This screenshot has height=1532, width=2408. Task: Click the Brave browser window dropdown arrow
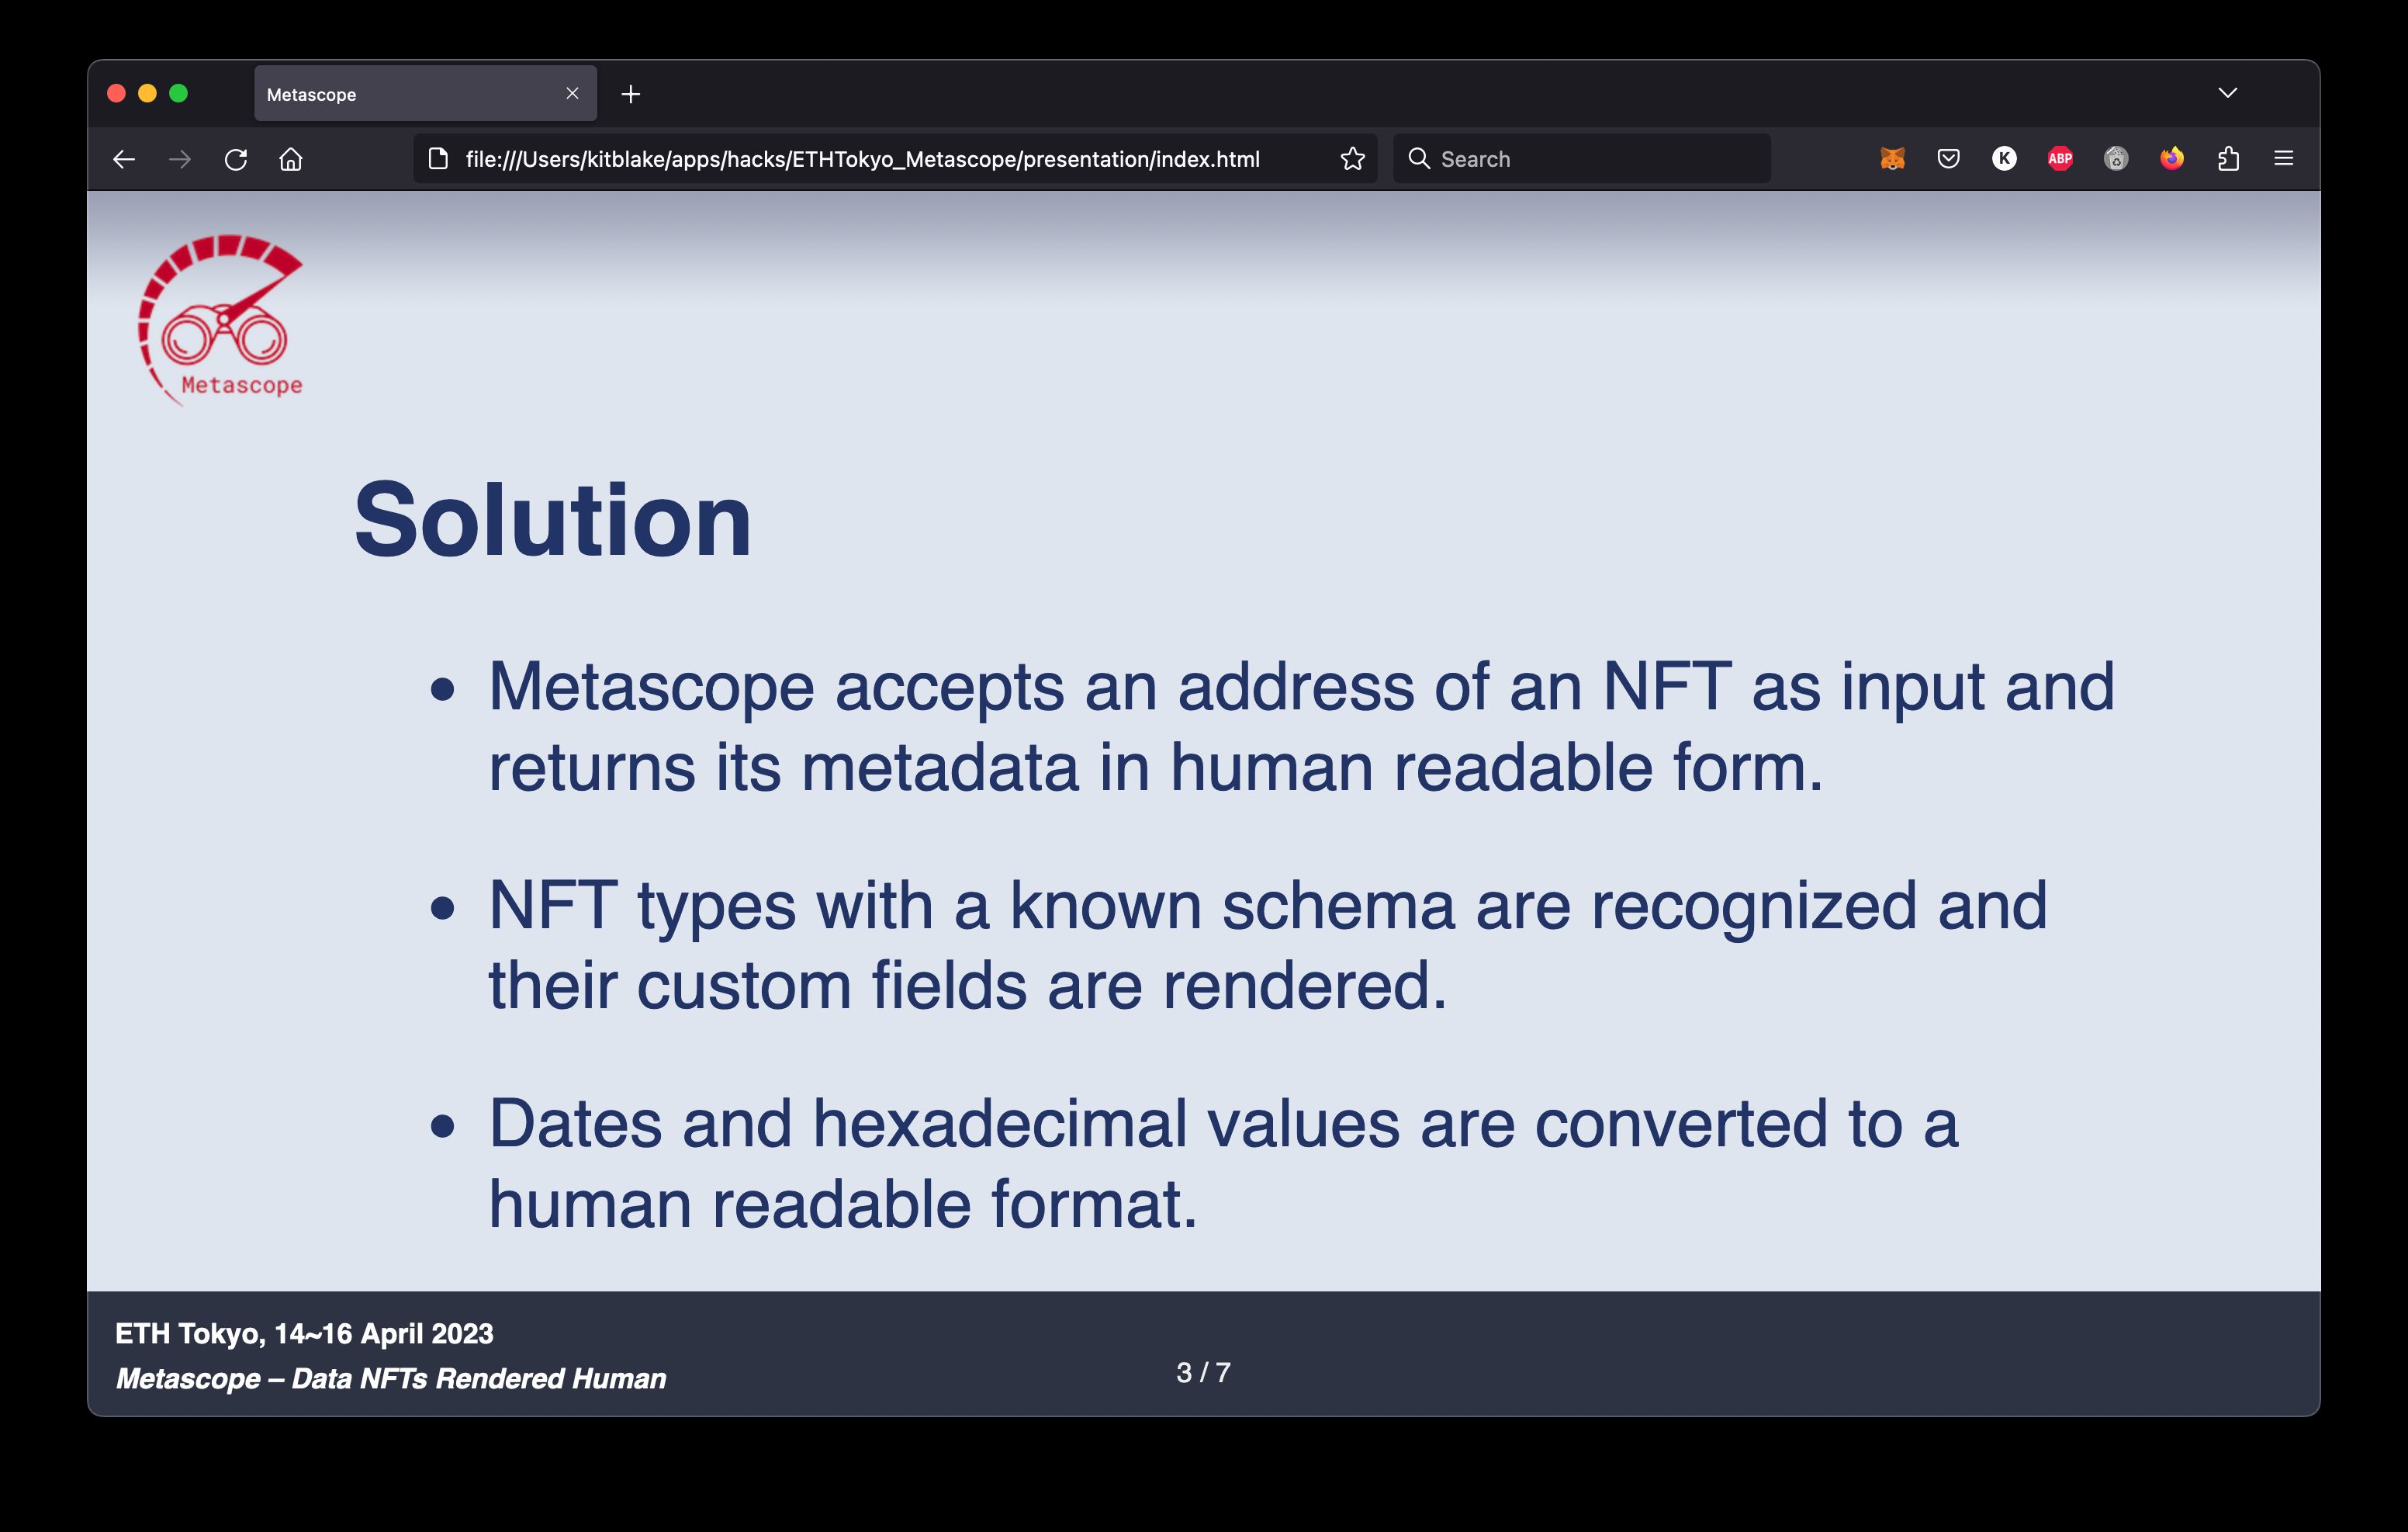click(x=2229, y=93)
